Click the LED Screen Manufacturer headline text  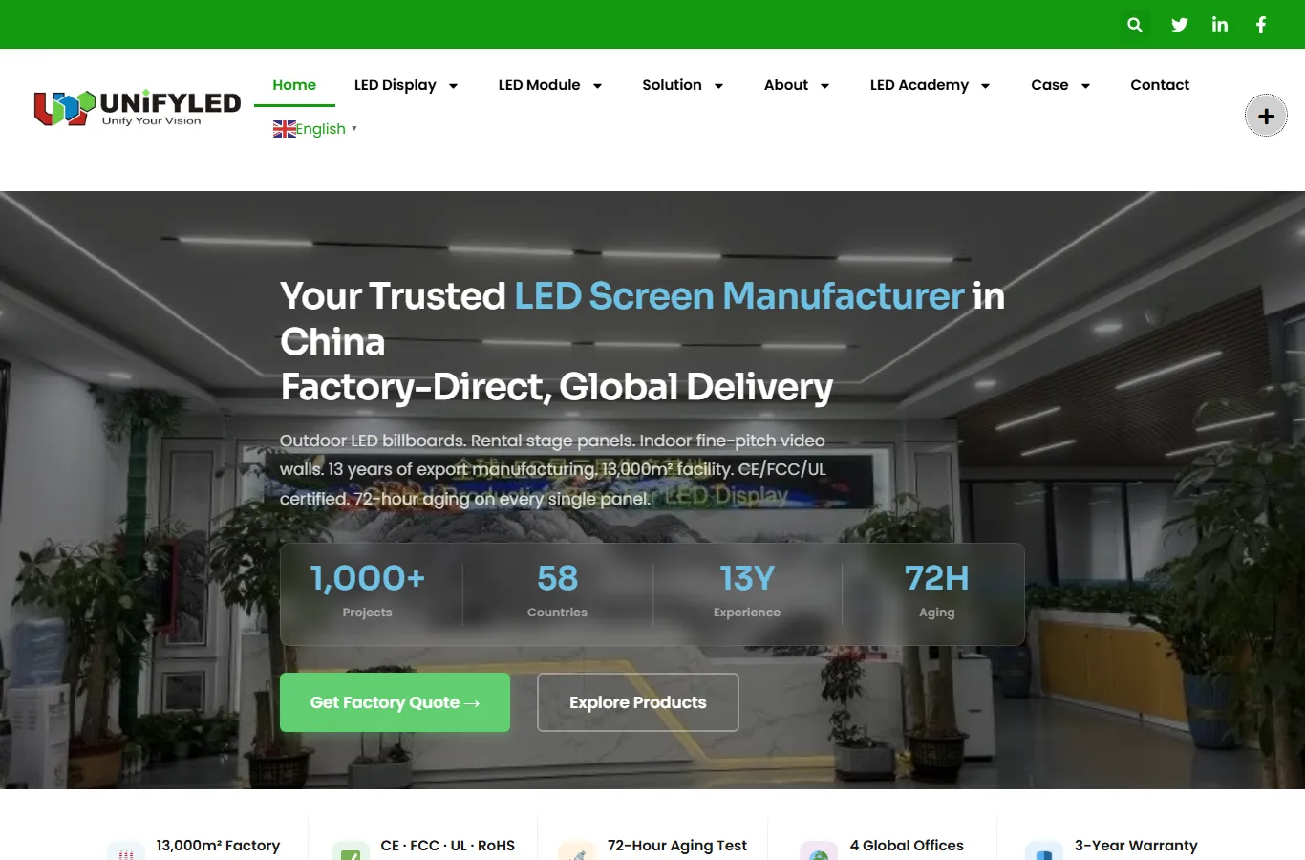739,296
